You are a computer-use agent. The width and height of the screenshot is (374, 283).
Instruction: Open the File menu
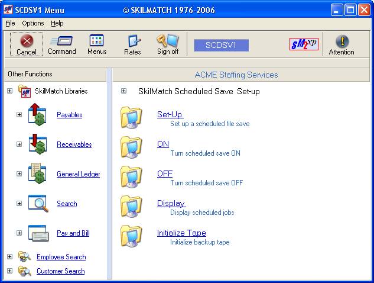[x=10, y=23]
